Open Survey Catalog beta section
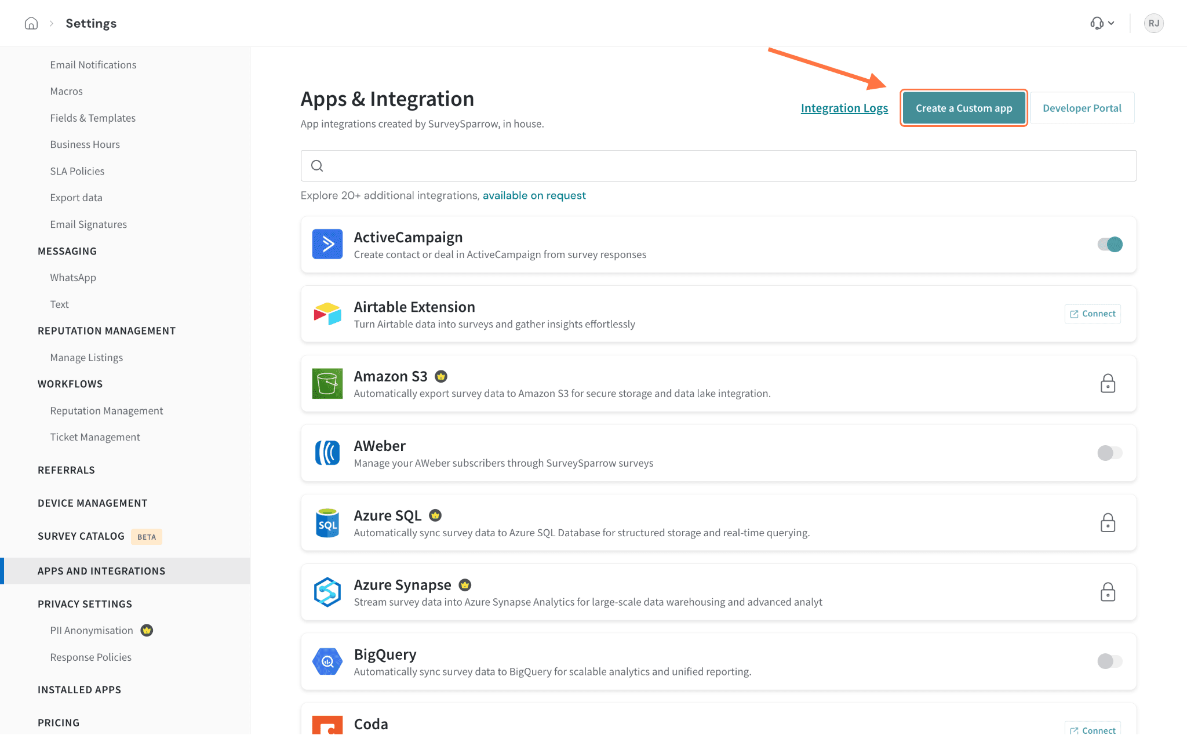The height and width of the screenshot is (742, 1187). 81,536
